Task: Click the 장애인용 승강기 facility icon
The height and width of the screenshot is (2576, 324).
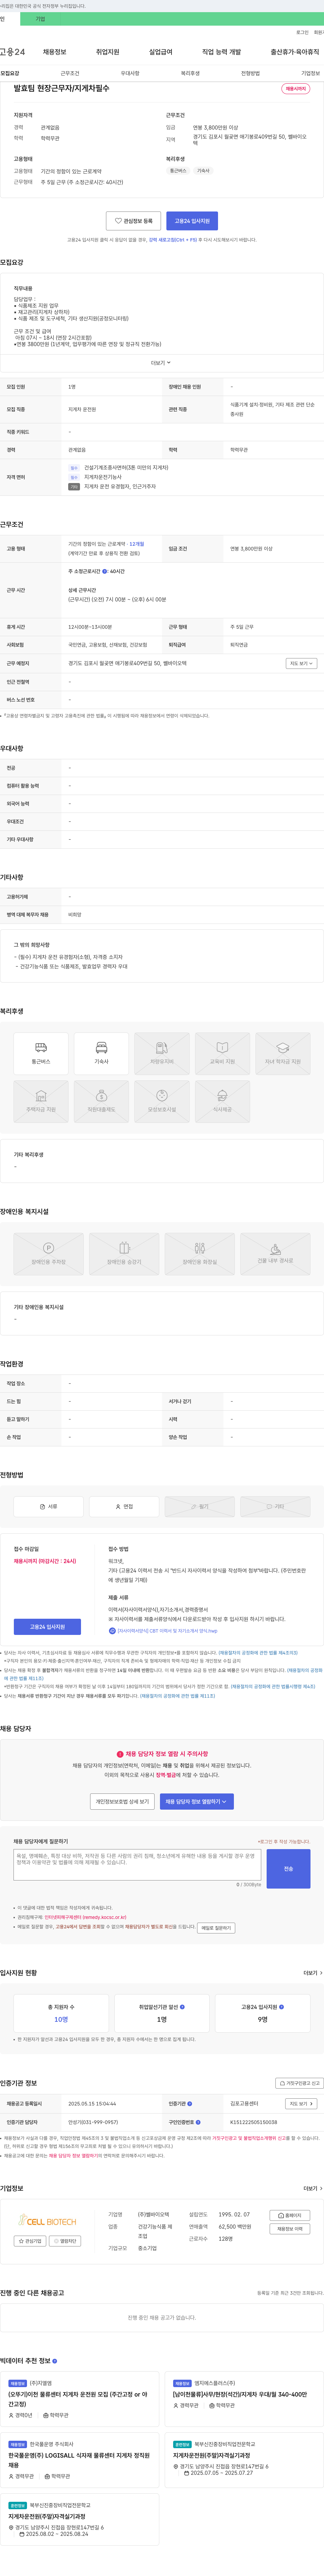Action: tap(124, 1254)
